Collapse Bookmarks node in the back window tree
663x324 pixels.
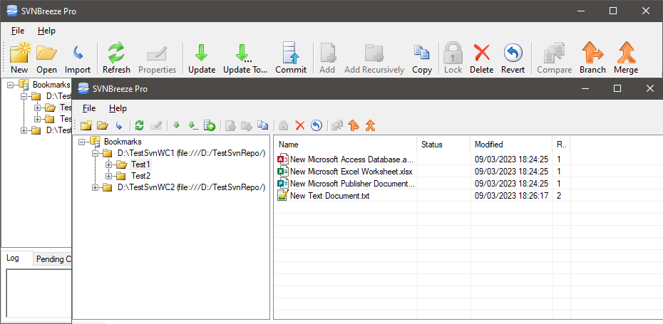[x=10, y=85]
